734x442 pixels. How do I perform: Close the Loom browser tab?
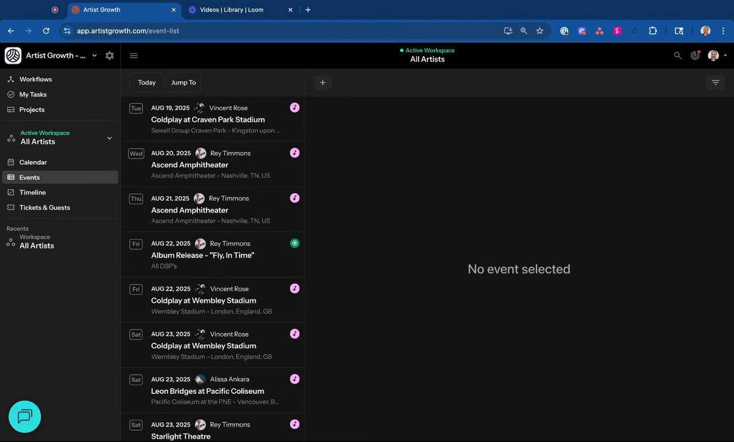[x=290, y=10]
